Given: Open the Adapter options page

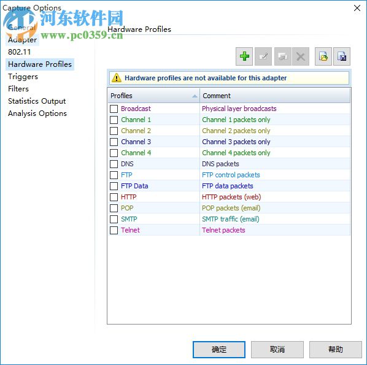Looking at the screenshot, I should point(23,40).
